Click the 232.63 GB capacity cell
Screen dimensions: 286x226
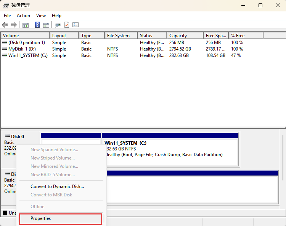179,55
